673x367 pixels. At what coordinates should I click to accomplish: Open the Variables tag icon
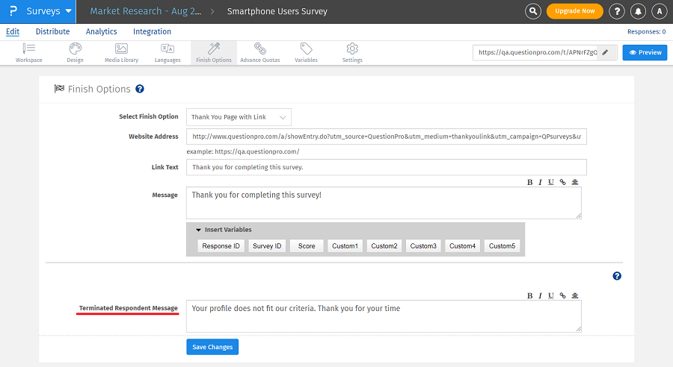pos(306,48)
